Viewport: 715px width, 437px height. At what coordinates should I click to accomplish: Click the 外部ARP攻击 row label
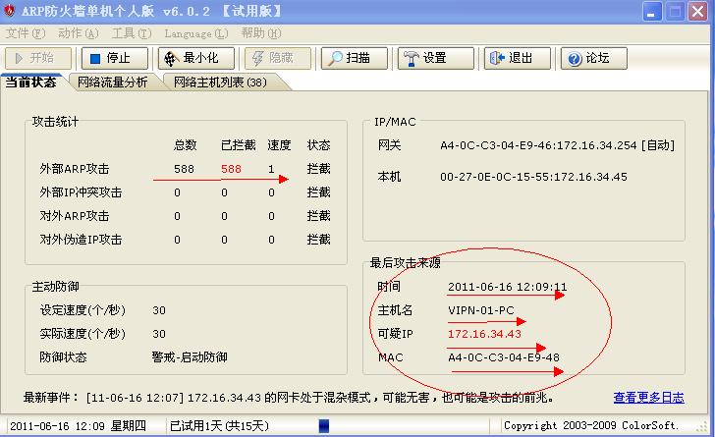(x=75, y=169)
